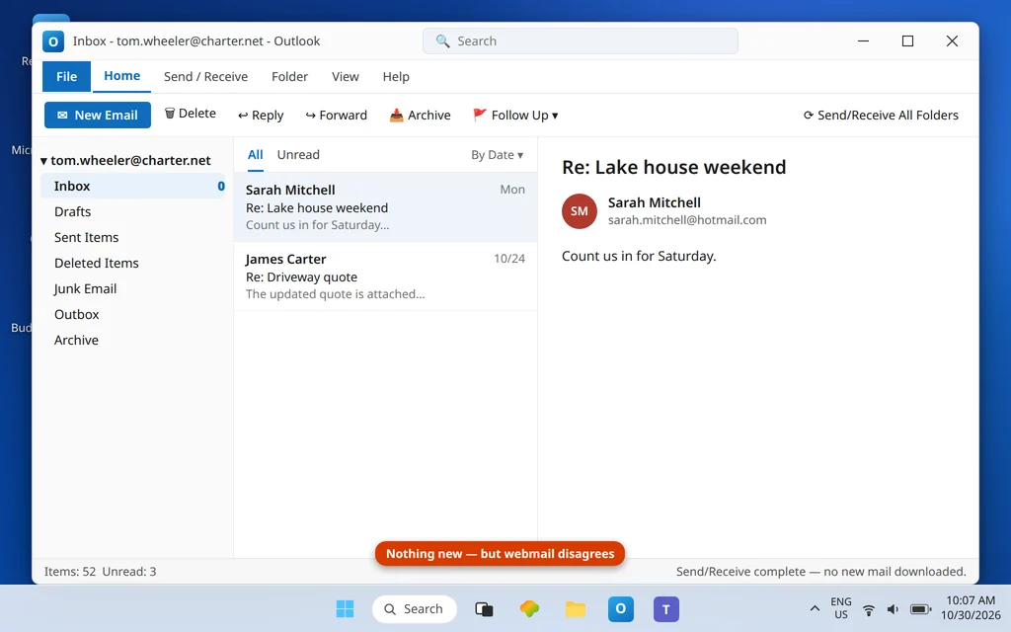This screenshot has height=632, width=1011.
Task: Click the ENG US language indicator
Action: [x=841, y=608]
